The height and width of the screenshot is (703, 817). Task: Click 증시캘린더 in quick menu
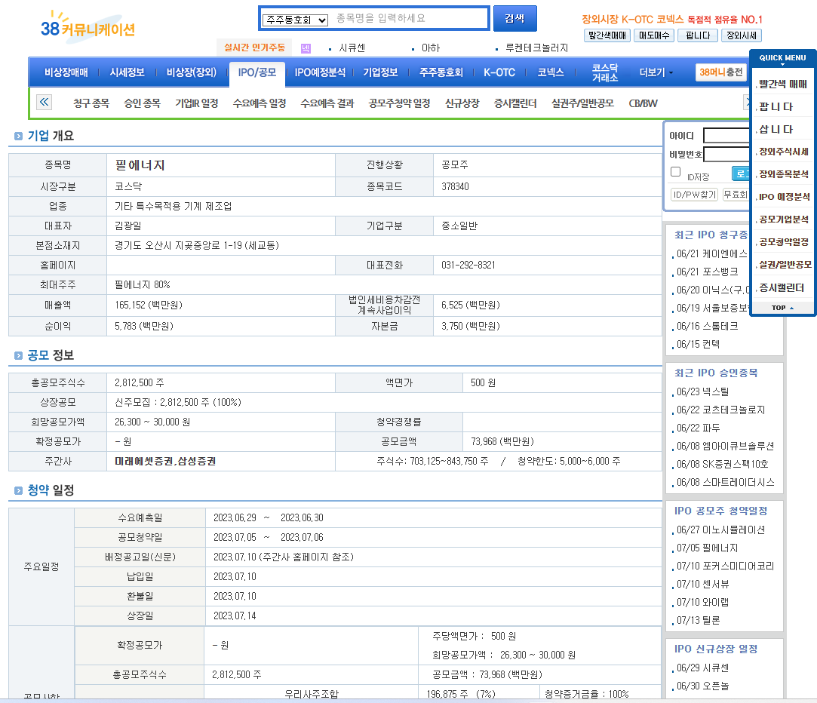[x=782, y=287]
